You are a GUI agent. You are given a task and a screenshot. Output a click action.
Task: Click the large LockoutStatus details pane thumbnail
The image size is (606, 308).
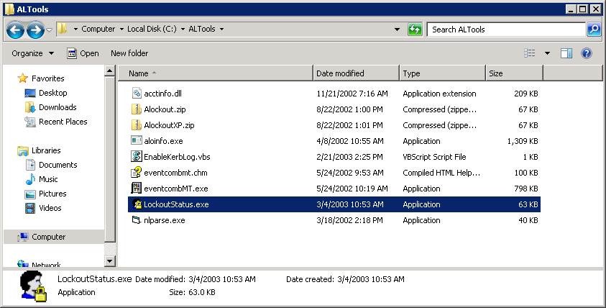click(33, 286)
